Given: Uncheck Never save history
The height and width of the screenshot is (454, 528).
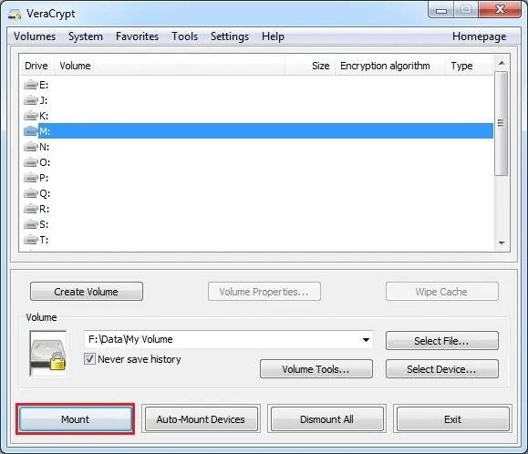Looking at the screenshot, I should 89,359.
